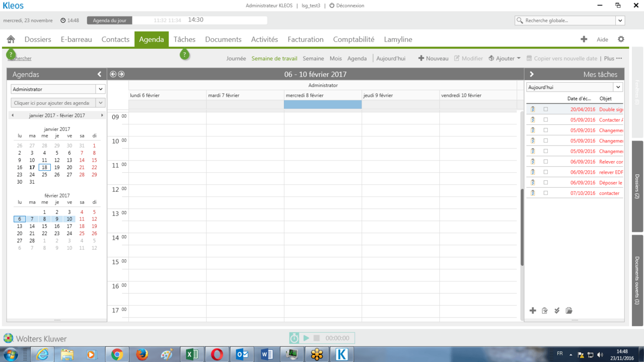The height and width of the screenshot is (362, 644).
Task: Go to next week arrow icon
Action: coord(121,74)
